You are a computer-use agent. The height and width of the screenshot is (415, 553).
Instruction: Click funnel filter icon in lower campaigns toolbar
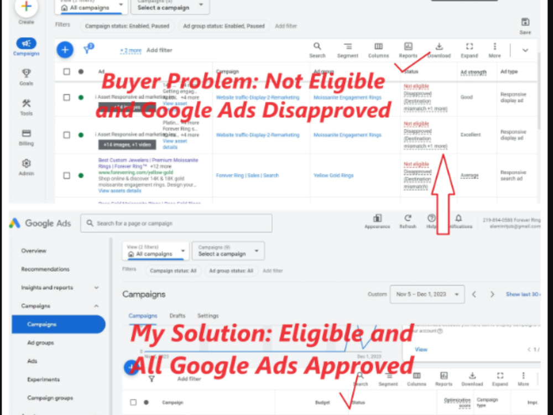pos(152,379)
